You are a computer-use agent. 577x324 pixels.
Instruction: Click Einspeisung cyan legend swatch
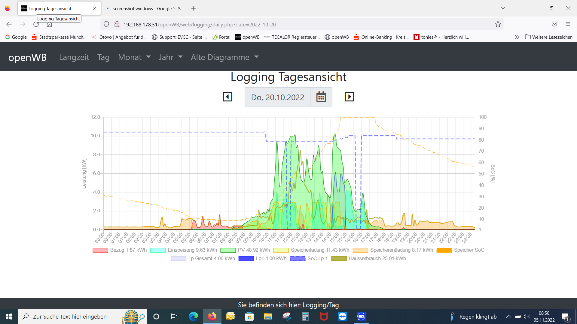tap(158, 250)
